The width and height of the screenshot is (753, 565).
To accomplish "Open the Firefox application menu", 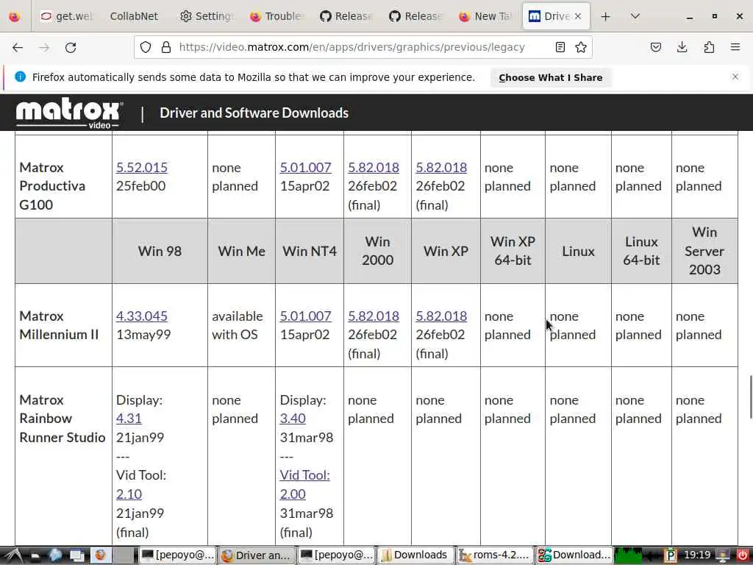I will click(735, 47).
